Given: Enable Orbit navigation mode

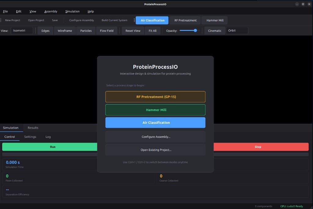Looking at the screenshot, I should (x=237, y=31).
